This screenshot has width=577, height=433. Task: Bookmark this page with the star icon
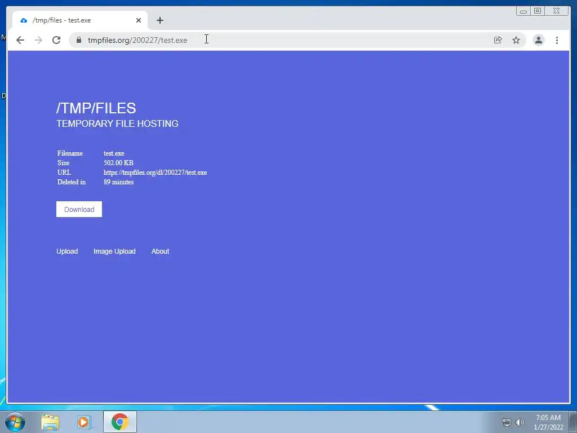click(516, 40)
